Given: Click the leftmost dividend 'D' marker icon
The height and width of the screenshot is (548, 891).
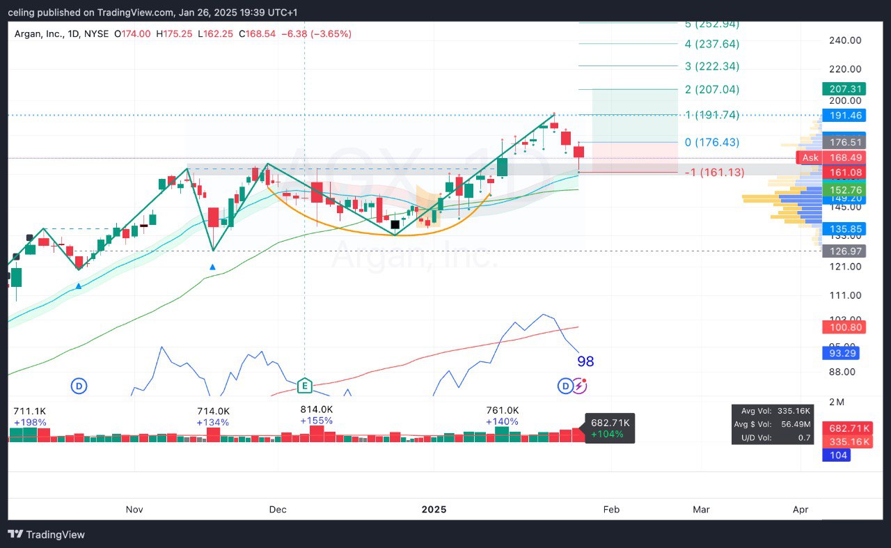Looking at the screenshot, I should 79,385.
